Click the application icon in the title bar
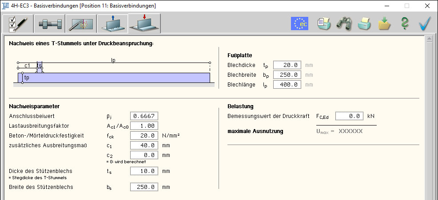This screenshot has width=438, height=200. click(x=6, y=6)
